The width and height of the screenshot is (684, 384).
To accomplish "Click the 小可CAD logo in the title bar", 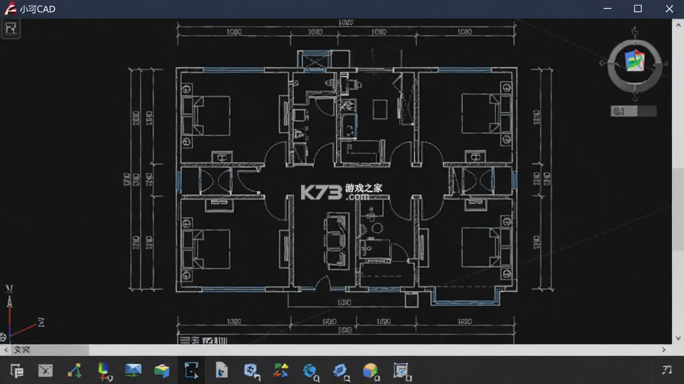I will (x=10, y=9).
